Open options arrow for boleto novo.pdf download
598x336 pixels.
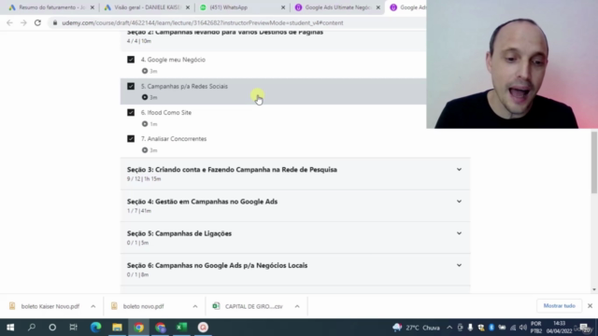(x=195, y=306)
